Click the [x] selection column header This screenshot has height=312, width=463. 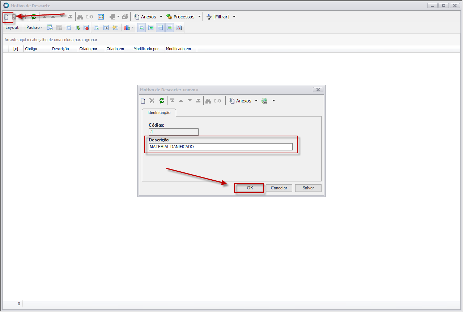pos(16,49)
